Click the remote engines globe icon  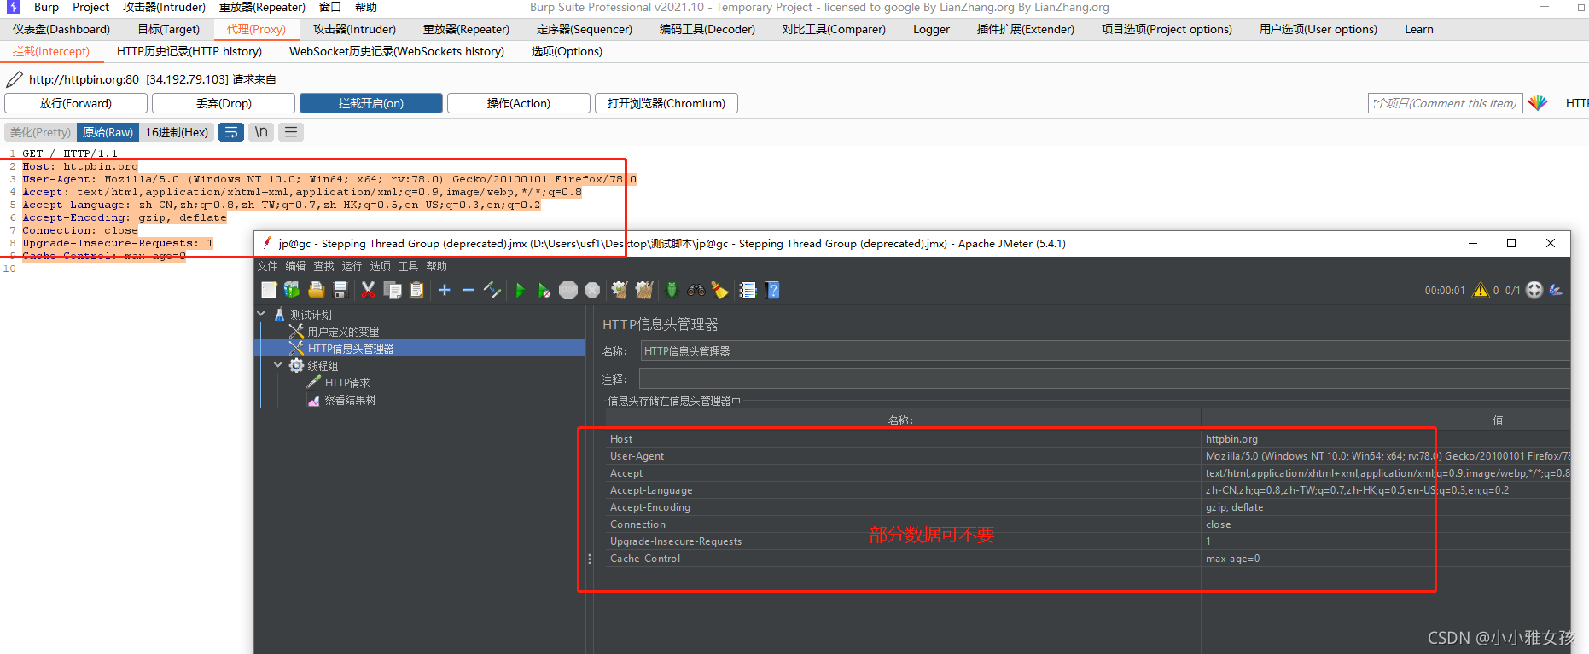pos(1534,290)
